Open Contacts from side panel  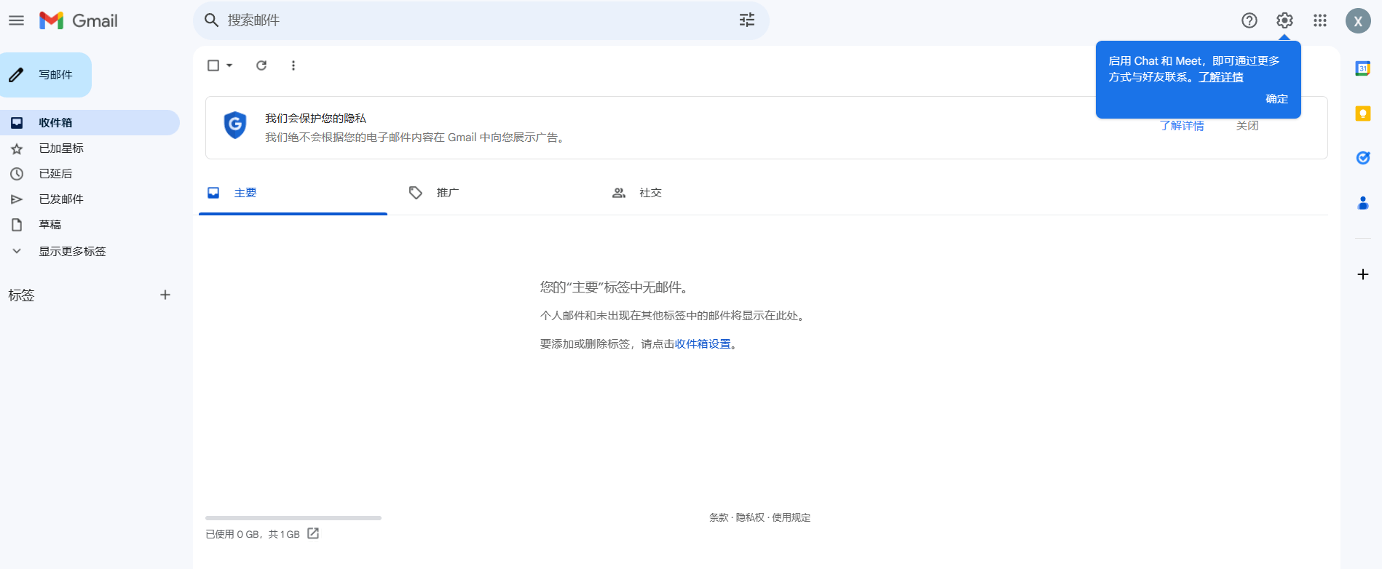pos(1362,203)
